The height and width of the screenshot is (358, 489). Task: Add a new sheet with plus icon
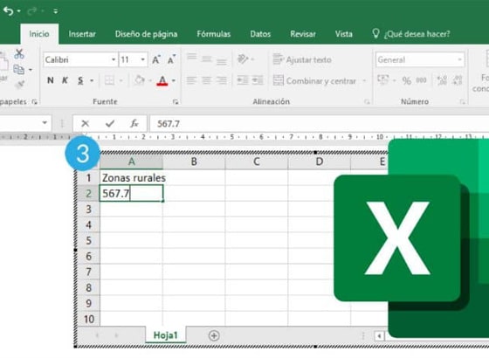coord(214,336)
